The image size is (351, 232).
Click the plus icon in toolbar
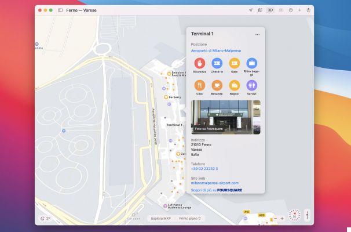click(299, 10)
